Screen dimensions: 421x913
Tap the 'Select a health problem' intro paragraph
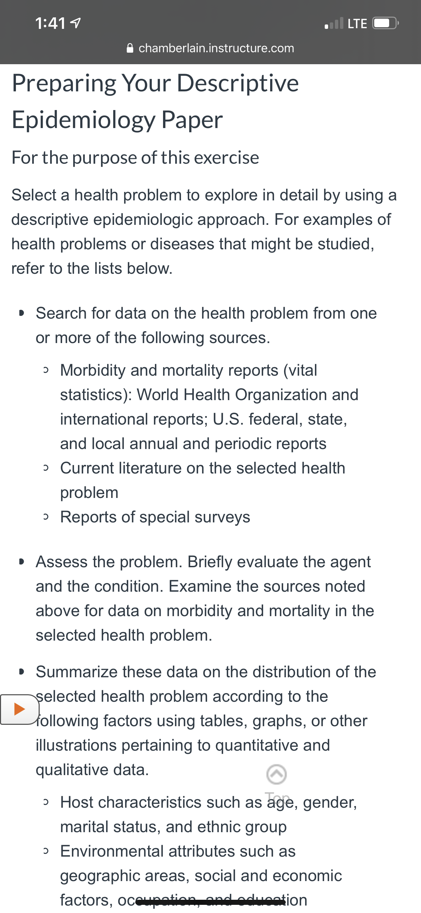click(x=204, y=231)
